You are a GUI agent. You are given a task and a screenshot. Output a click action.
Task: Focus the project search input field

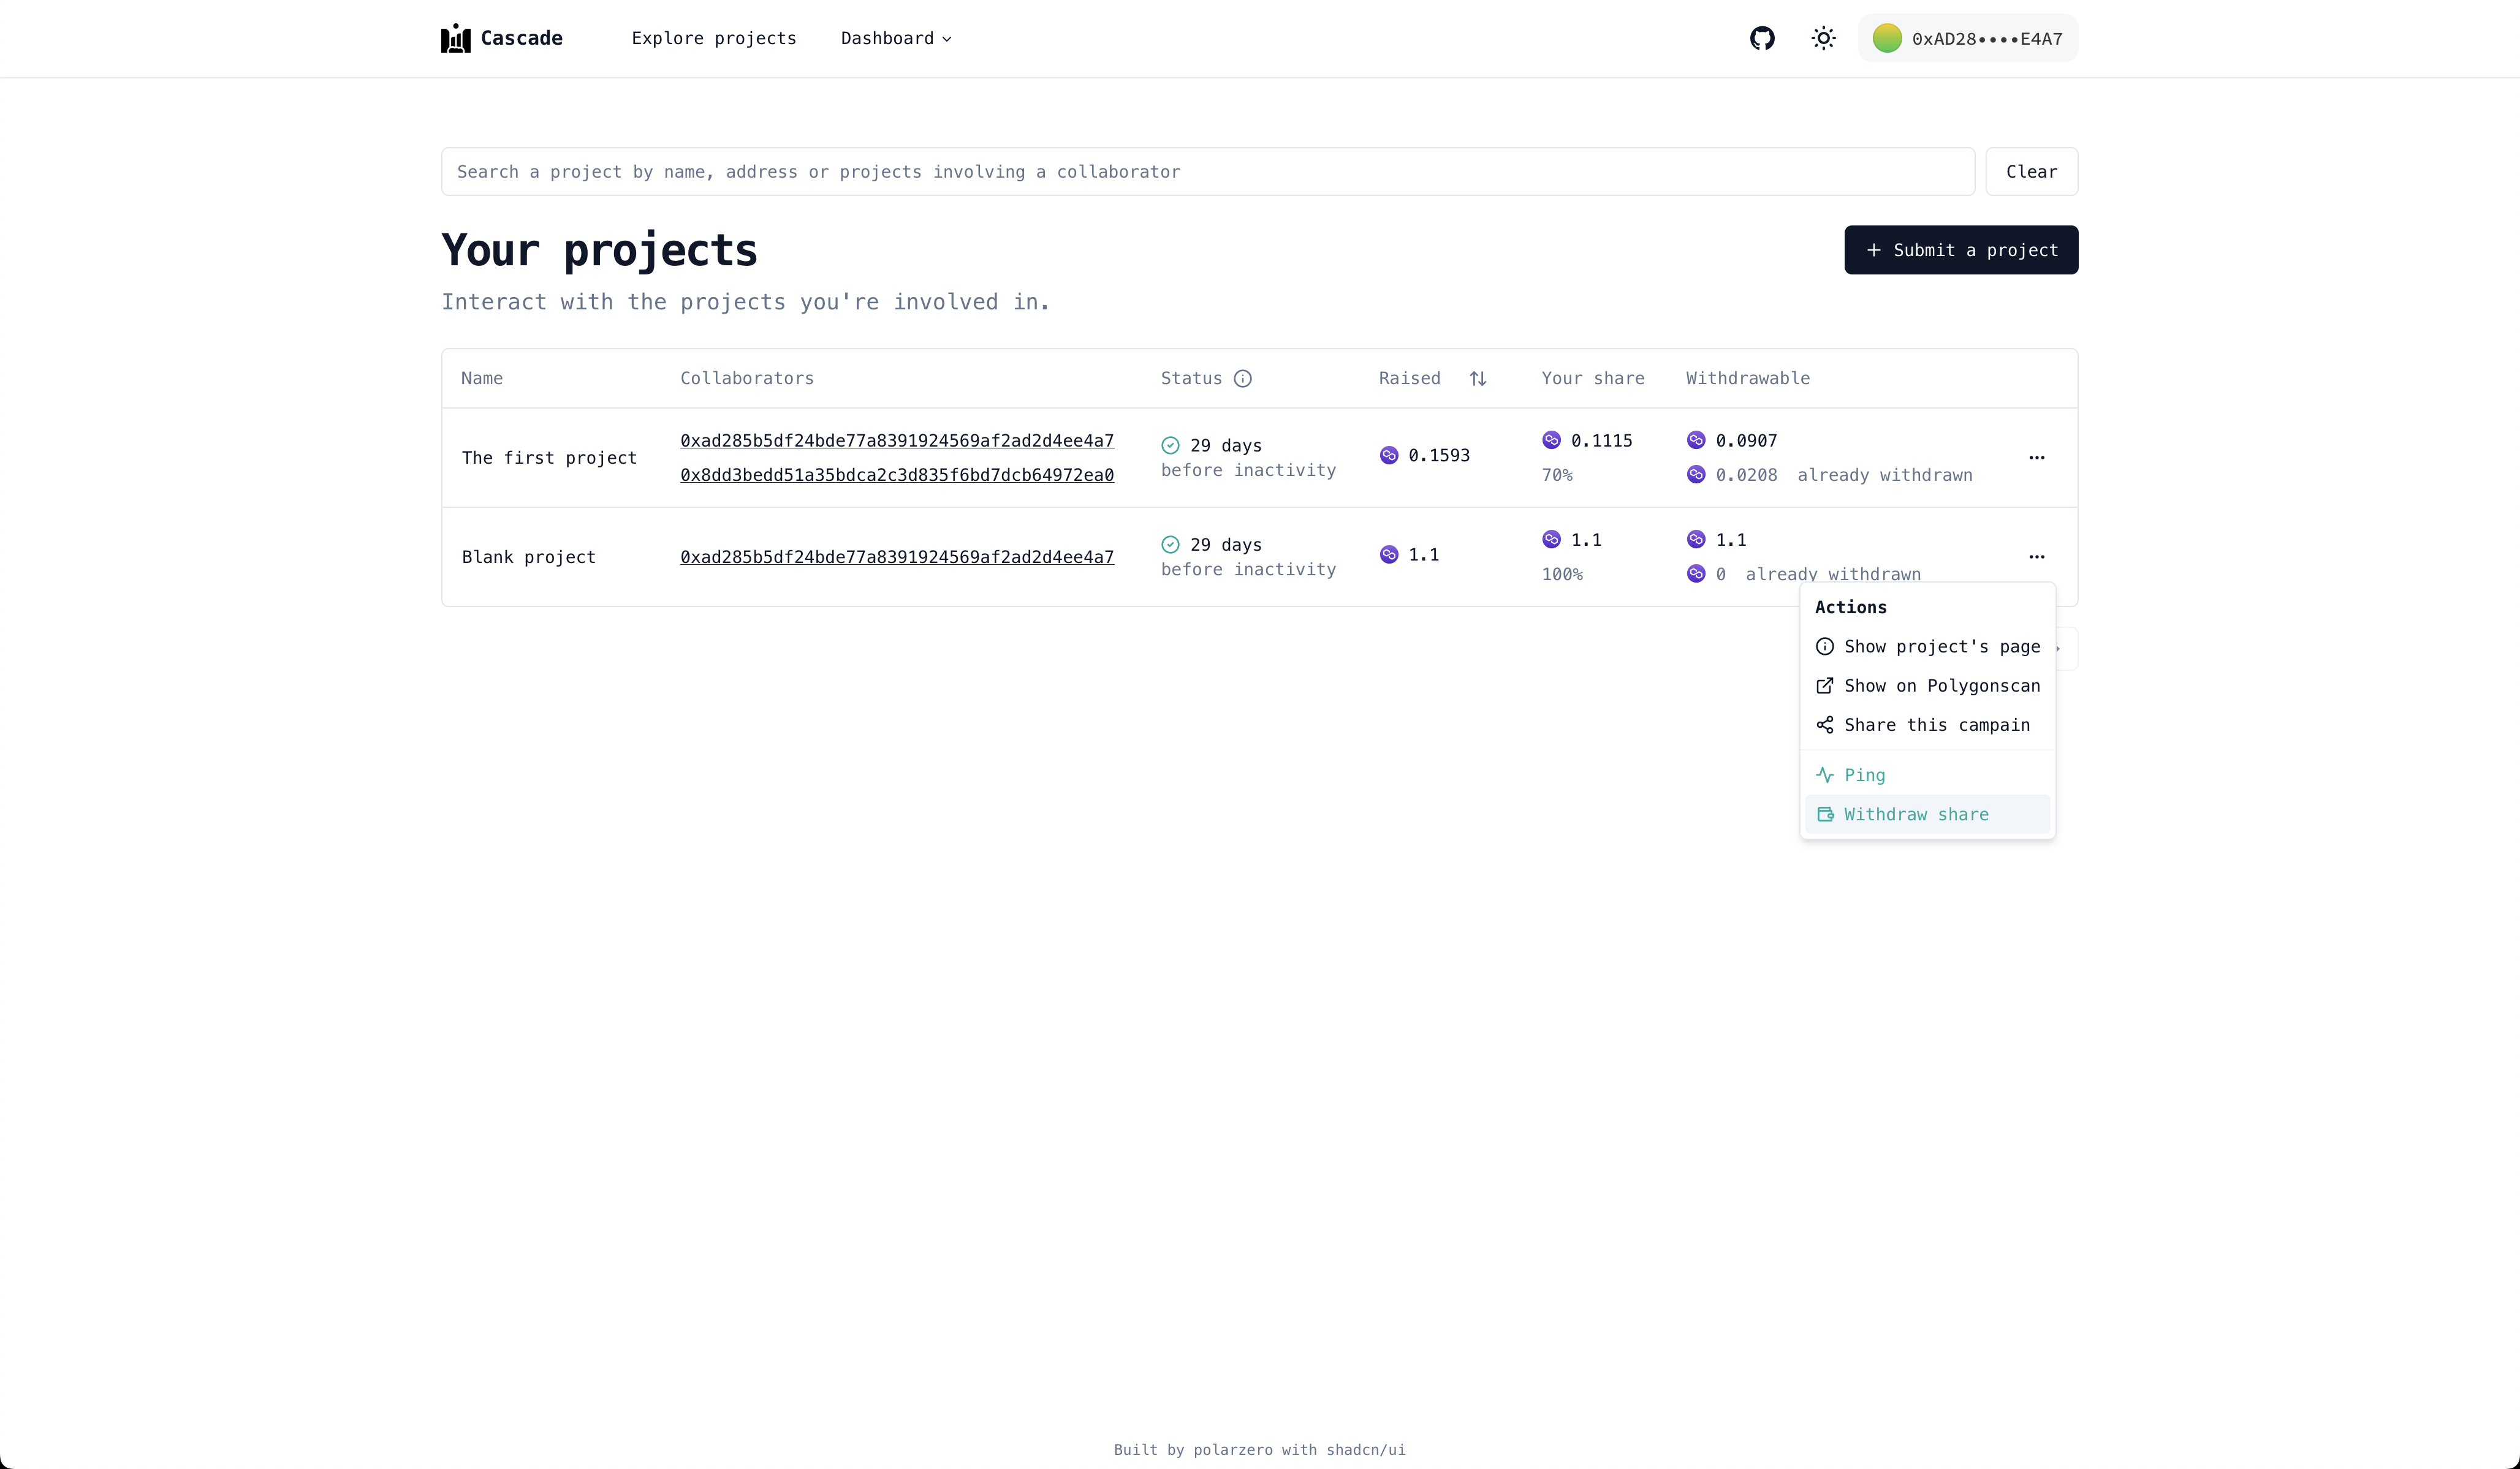pos(1207,172)
